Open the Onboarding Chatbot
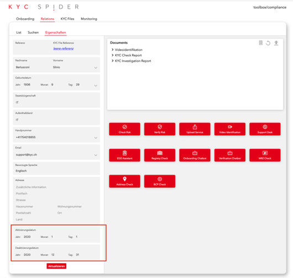 tap(195, 155)
